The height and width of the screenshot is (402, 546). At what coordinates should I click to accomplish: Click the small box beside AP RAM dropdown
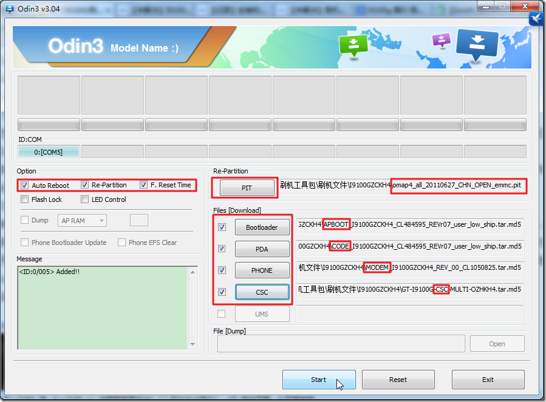pyautogui.click(x=139, y=220)
